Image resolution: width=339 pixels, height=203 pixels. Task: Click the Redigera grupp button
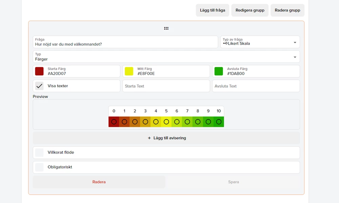250,10
